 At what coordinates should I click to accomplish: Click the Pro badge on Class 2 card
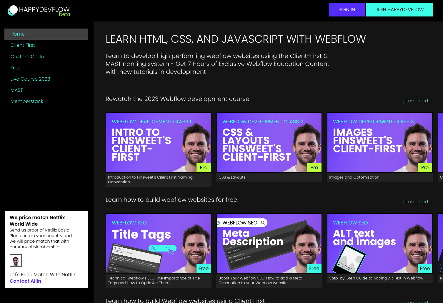(x=314, y=167)
